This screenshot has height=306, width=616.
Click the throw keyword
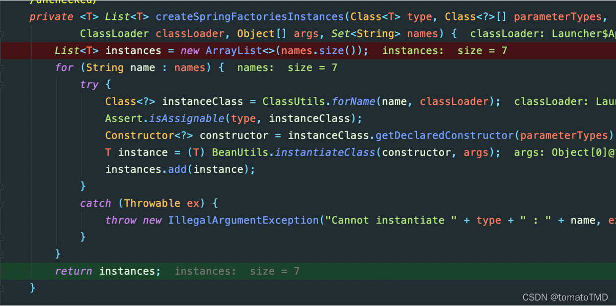pos(121,220)
